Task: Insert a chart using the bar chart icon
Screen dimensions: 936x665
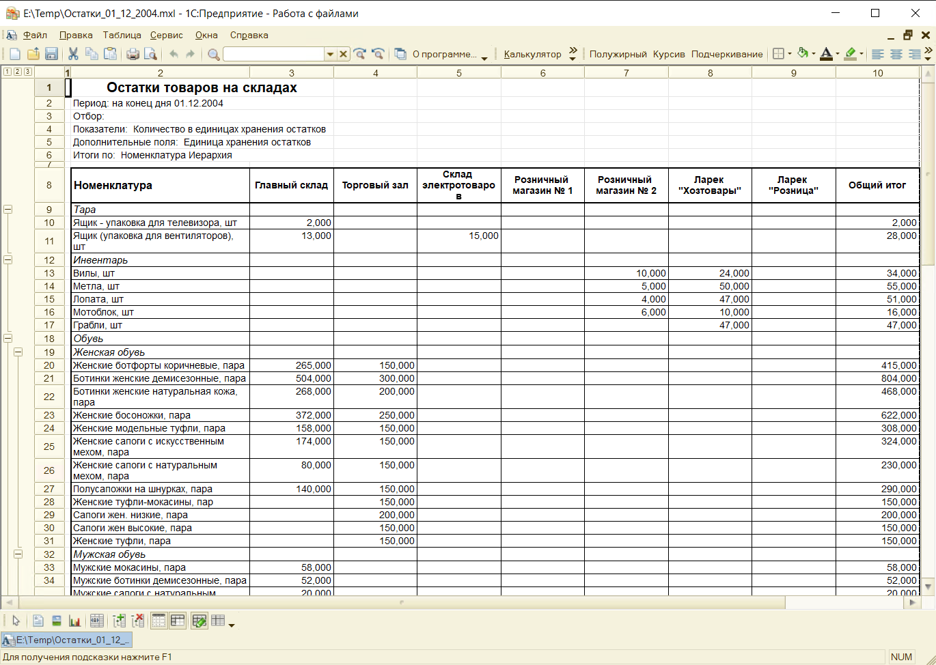Action: 74,621
